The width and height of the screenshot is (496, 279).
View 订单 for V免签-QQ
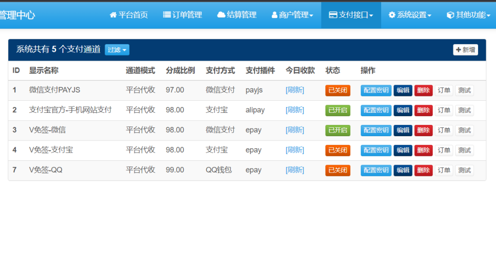(x=444, y=170)
